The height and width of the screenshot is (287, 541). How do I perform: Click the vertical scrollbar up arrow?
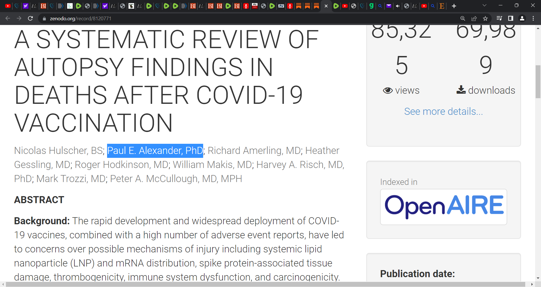pyautogui.click(x=538, y=28)
